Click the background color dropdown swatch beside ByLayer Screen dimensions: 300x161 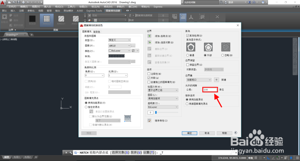coord(135,51)
